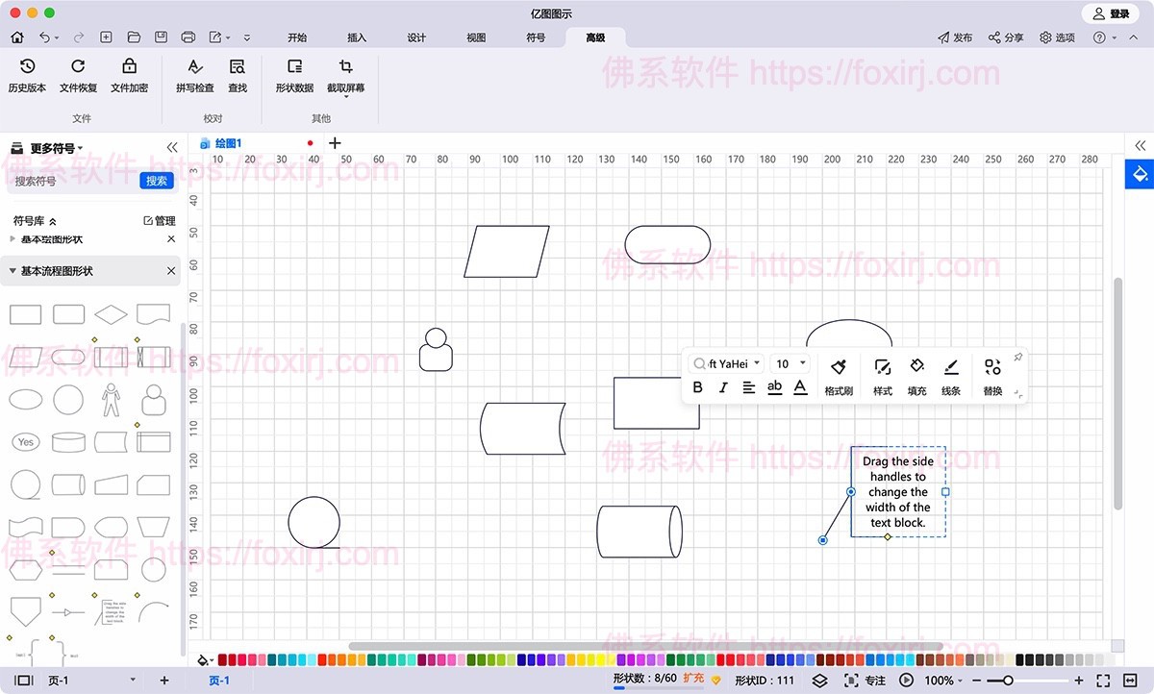Screen dimensions: 1154x694
Task: Toggle 专注 focus mode
Action: (865, 681)
